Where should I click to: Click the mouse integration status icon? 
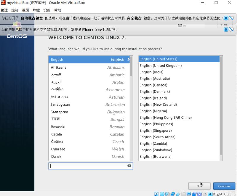point(204,194)
